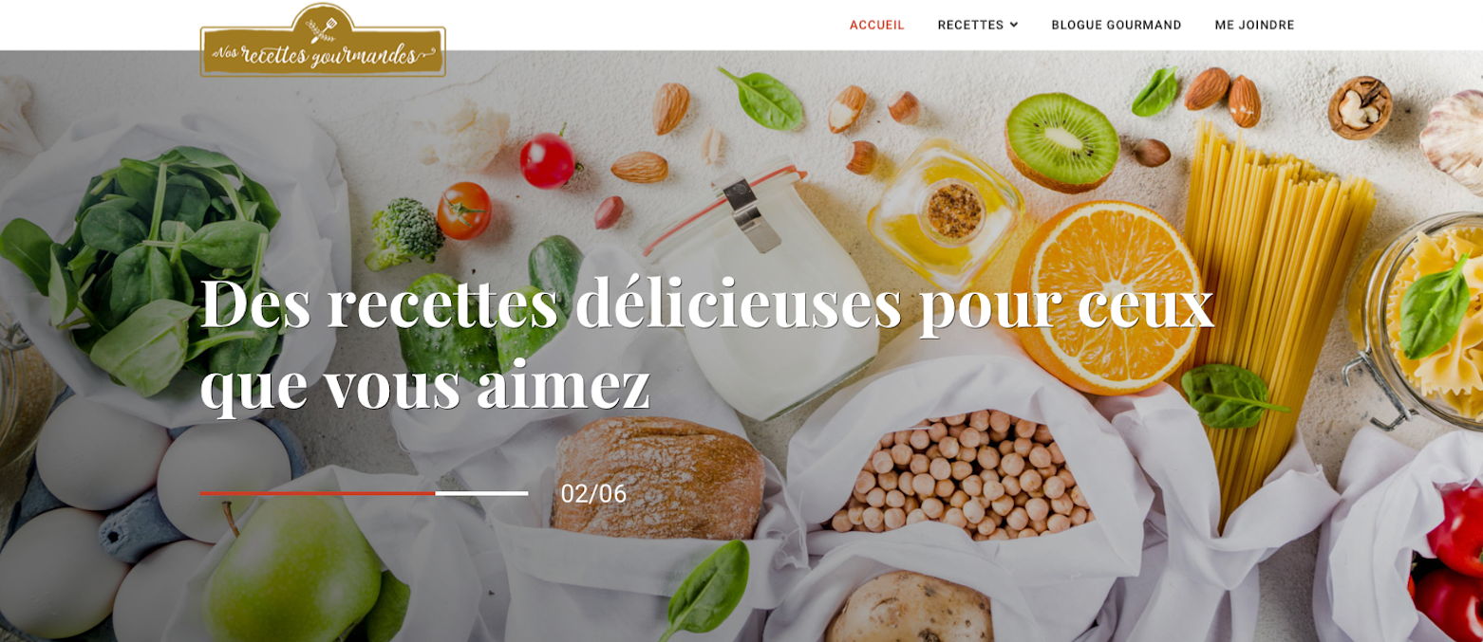Click the orange slice in hero photo
The image size is (1483, 642).
pos(1106,295)
